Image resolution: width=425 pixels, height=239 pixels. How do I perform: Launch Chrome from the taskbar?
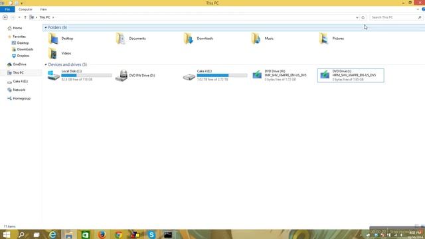118,234
